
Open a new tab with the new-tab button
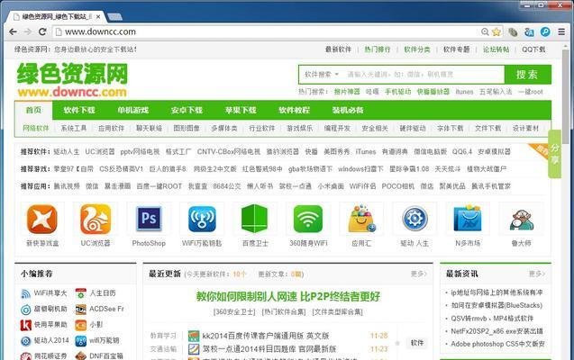[115, 16]
